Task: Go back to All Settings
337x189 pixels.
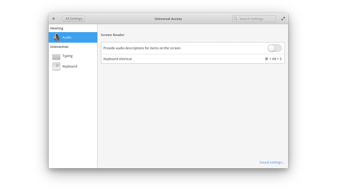Action: [73, 19]
